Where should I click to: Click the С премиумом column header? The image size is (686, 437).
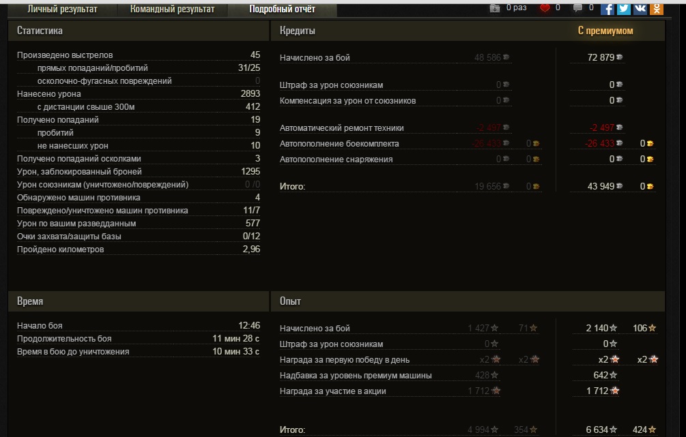(x=605, y=31)
